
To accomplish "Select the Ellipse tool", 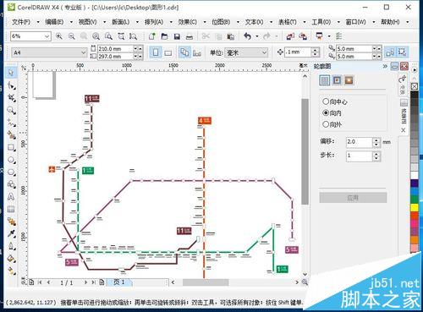I will point(11,160).
